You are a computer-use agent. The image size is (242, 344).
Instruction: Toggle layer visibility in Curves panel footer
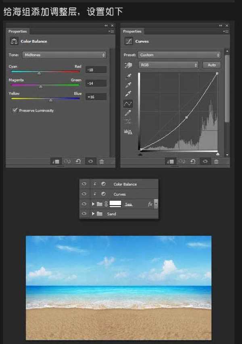(x=205, y=161)
